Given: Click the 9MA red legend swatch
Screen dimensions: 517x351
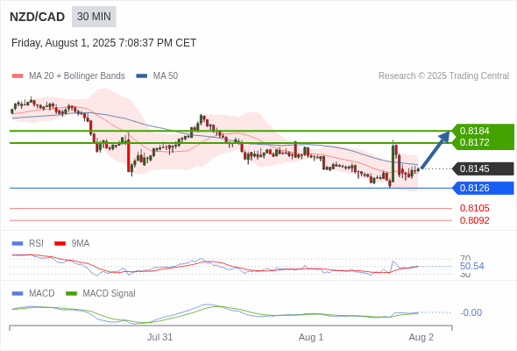Looking at the screenshot, I should tap(60, 244).
